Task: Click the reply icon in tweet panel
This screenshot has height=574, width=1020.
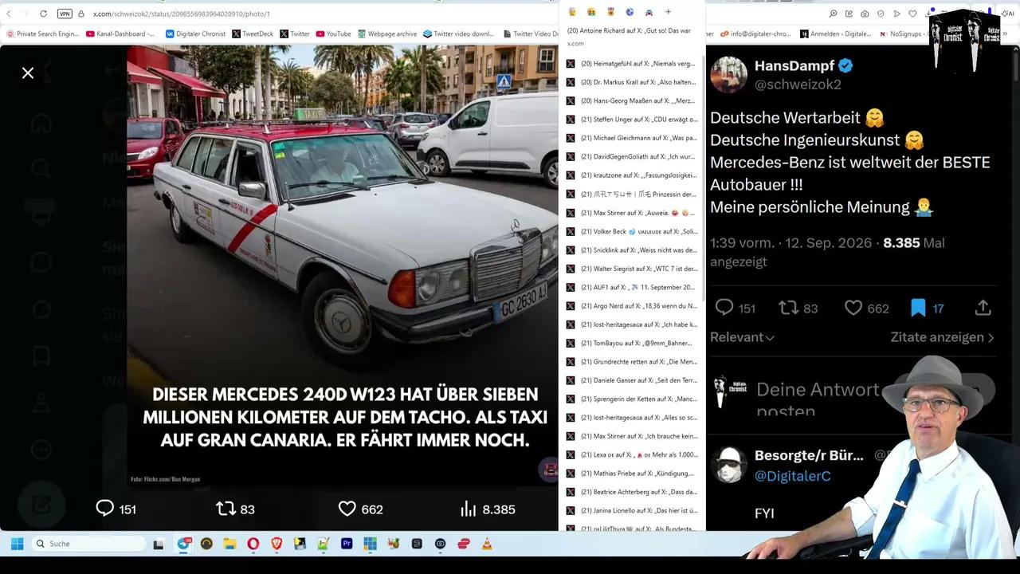Action: coord(724,308)
